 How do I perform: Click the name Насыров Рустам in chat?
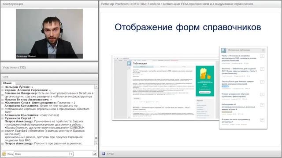(x=17, y=87)
